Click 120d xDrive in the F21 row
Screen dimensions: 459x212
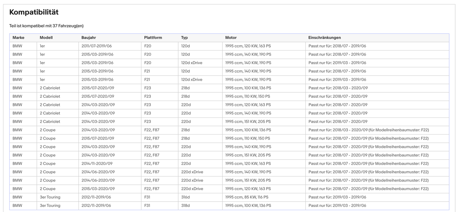(192, 79)
